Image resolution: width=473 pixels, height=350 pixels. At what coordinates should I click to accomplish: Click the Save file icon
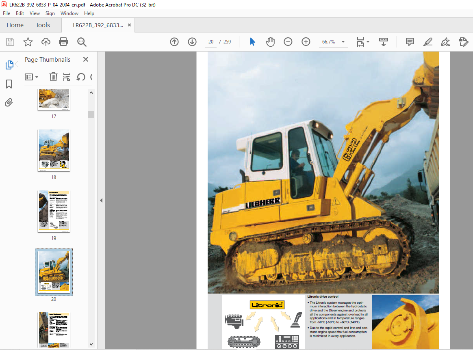[10, 41]
